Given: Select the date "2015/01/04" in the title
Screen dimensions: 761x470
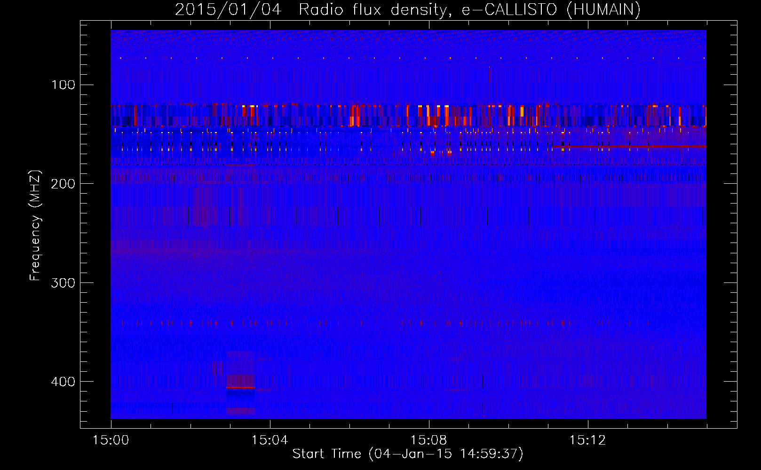Looking at the screenshot, I should (x=228, y=9).
